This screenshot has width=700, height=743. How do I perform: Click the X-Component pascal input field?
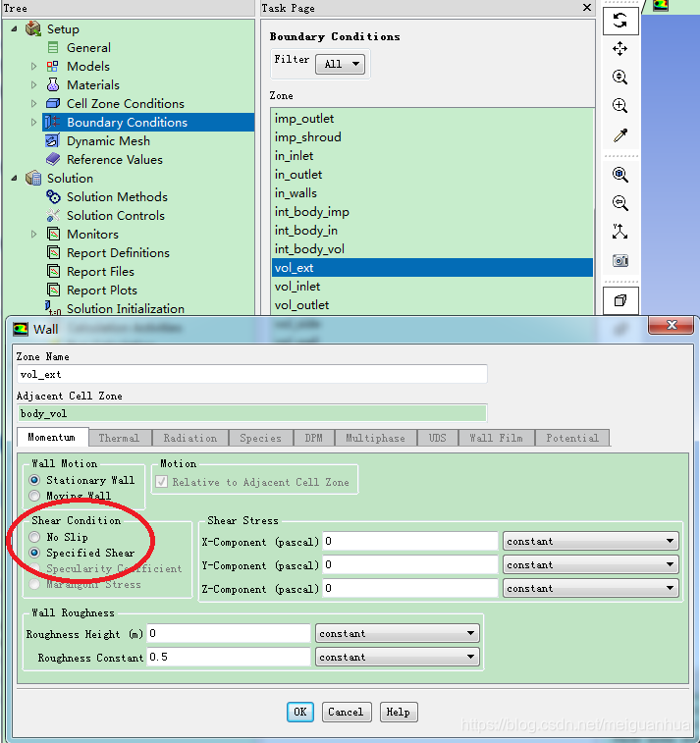(x=410, y=541)
